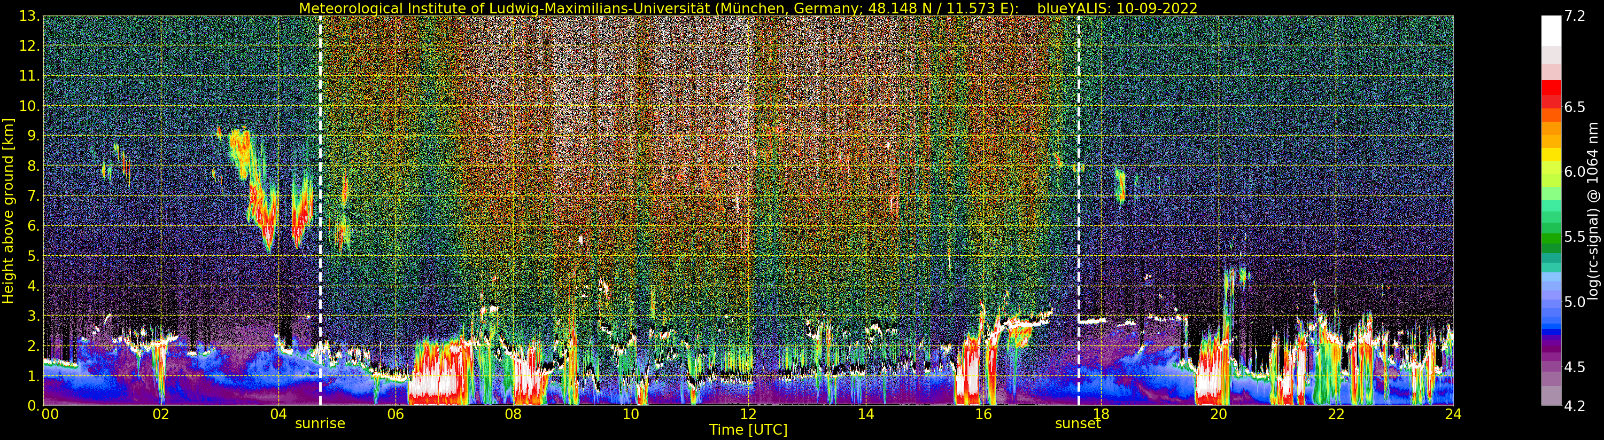
Task: Click the '12.' tick on the height axis
Action: tap(30, 46)
